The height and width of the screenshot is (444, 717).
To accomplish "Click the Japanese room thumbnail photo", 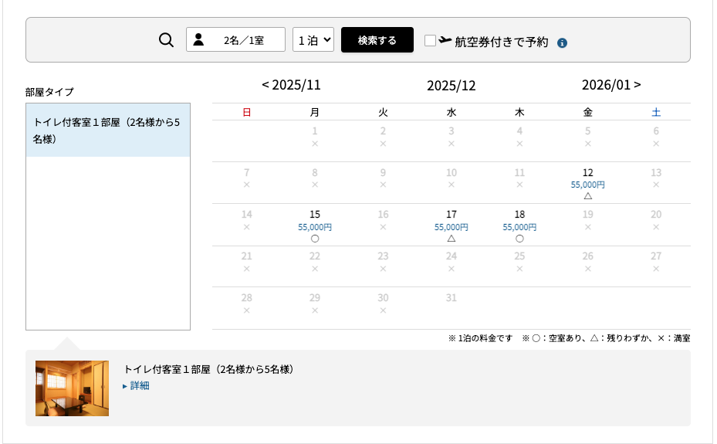I will (72, 388).
